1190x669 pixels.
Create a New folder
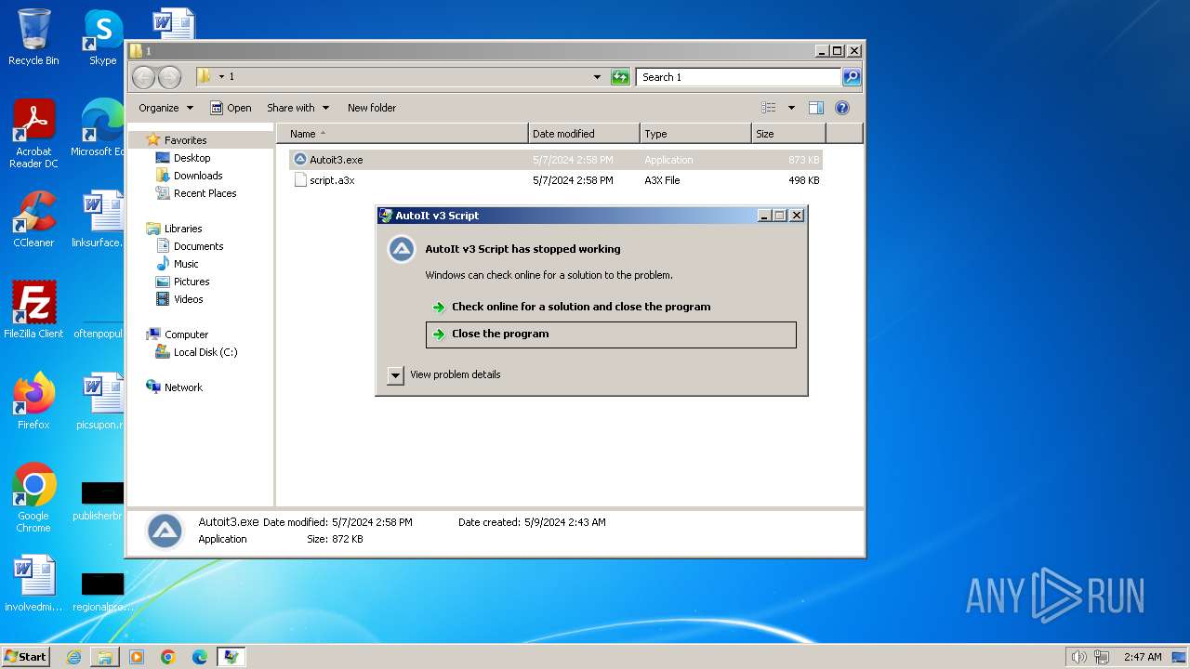372,108
